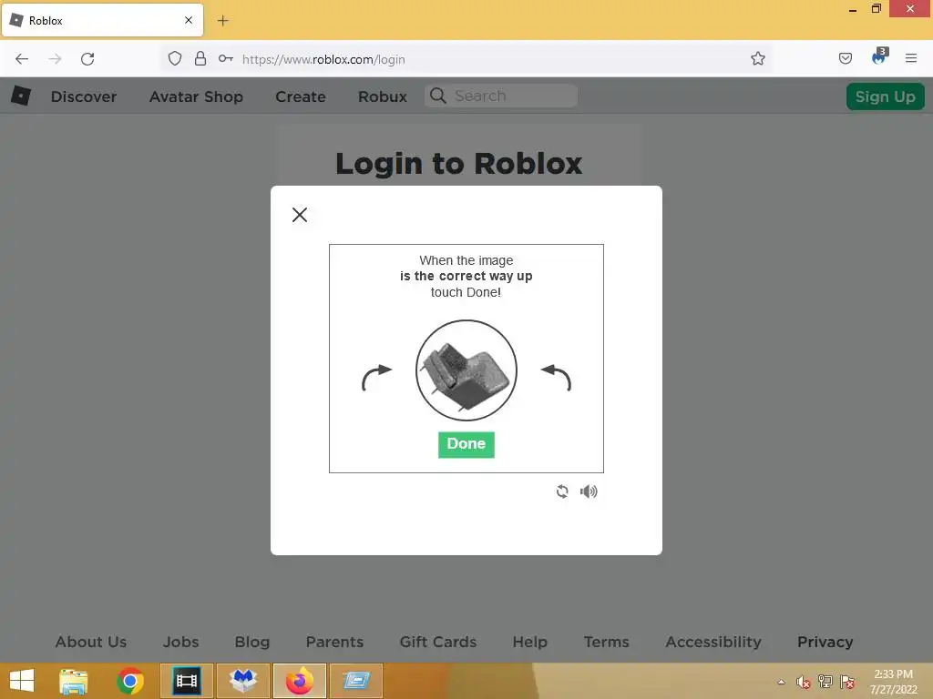Open the Avatar Shop page
This screenshot has width=933, height=699.
click(197, 96)
